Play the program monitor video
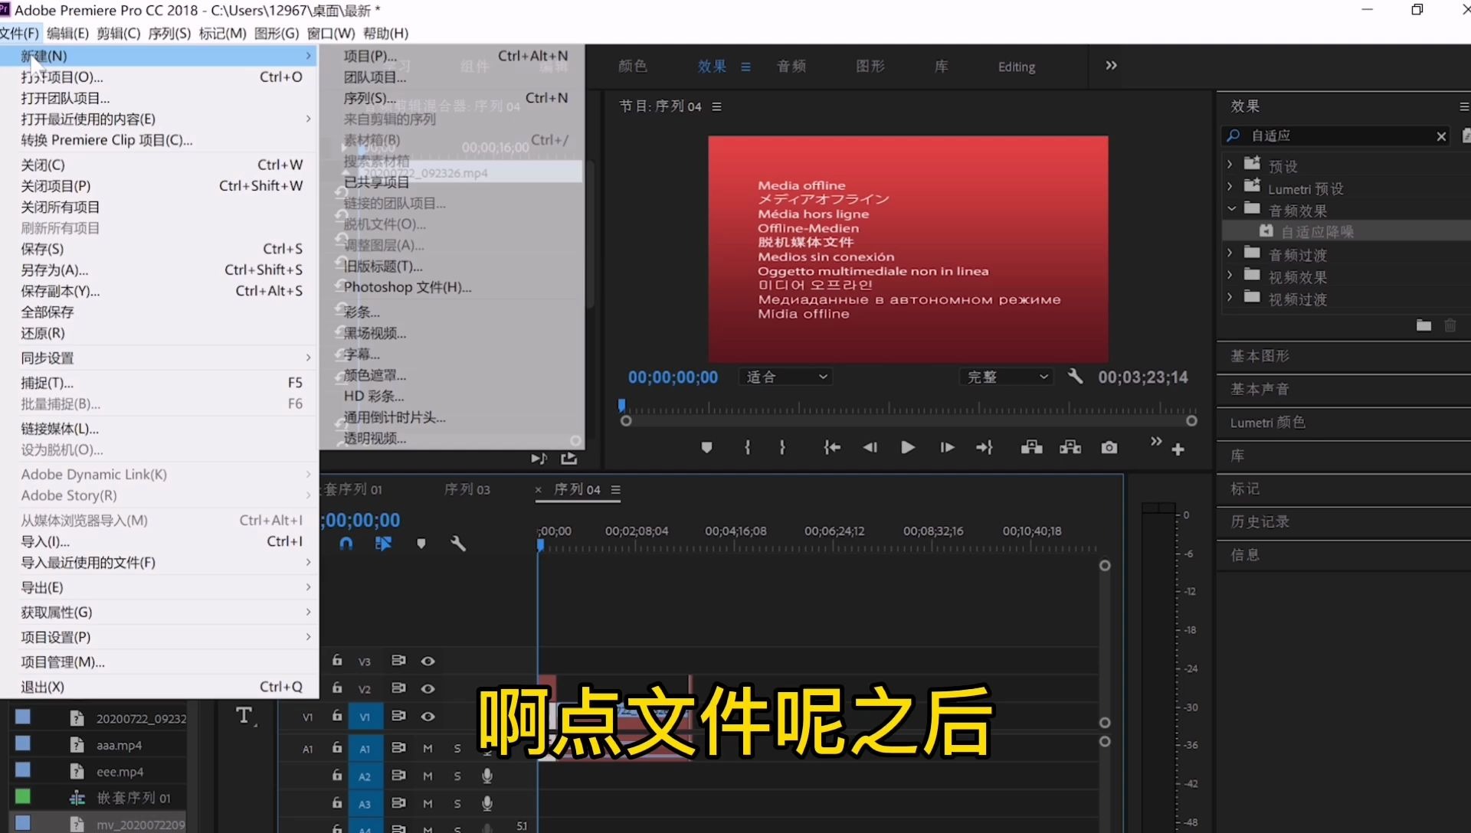 coord(908,448)
